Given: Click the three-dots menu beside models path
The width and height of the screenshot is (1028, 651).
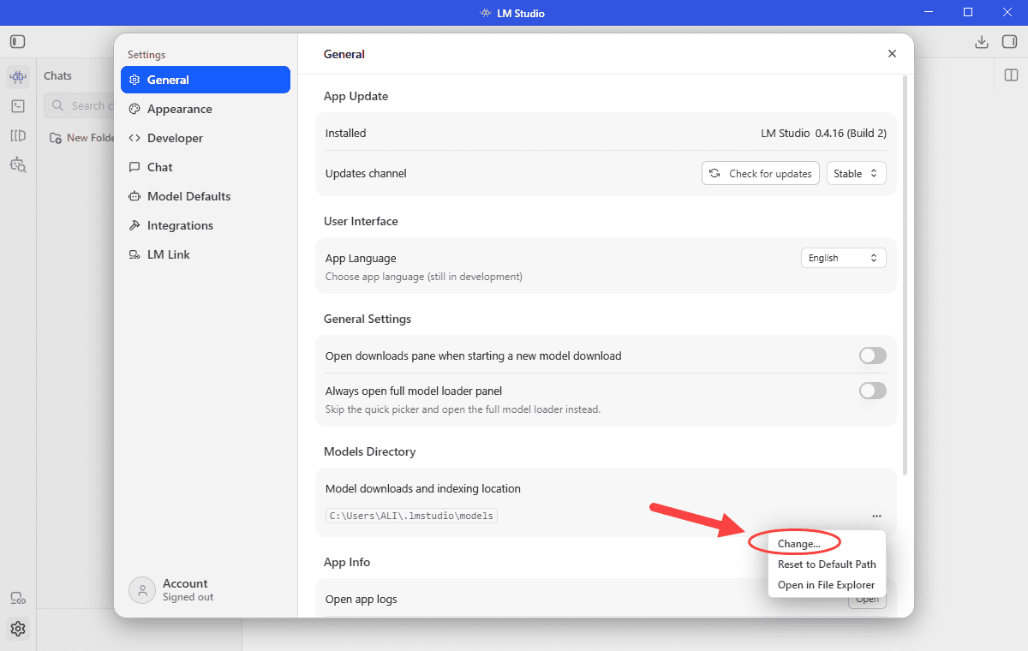Looking at the screenshot, I should 876,516.
